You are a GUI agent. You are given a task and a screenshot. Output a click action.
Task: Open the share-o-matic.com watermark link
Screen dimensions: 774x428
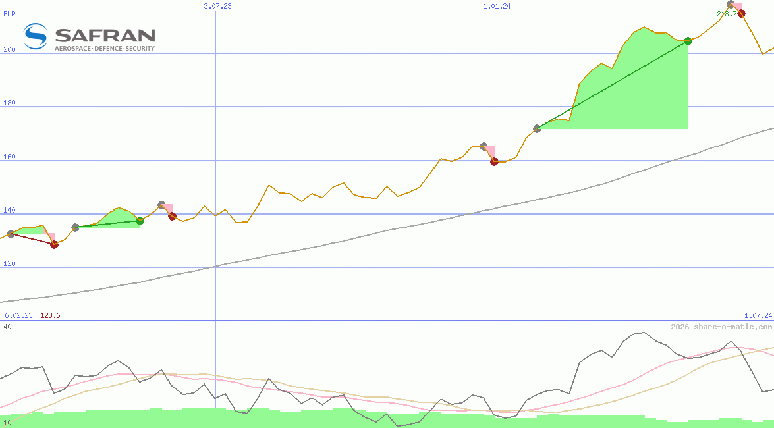(x=721, y=327)
